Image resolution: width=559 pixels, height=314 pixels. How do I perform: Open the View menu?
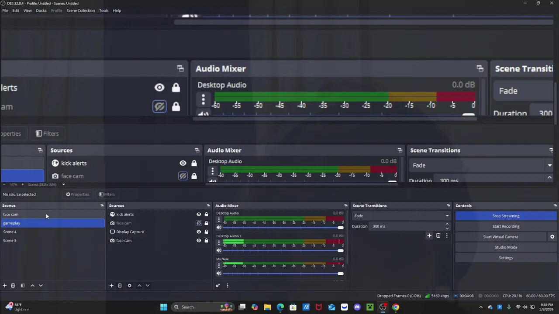coord(28,10)
